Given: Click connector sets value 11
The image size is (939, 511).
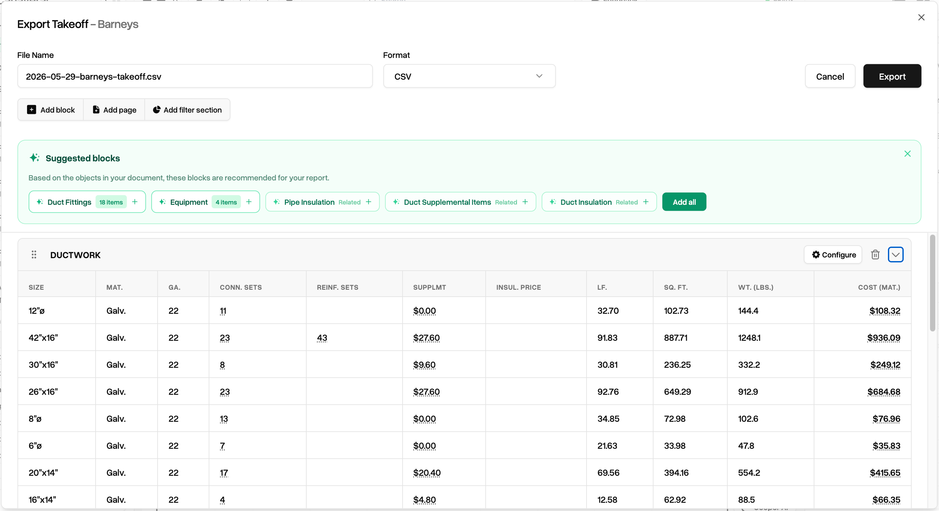Looking at the screenshot, I should tap(223, 311).
